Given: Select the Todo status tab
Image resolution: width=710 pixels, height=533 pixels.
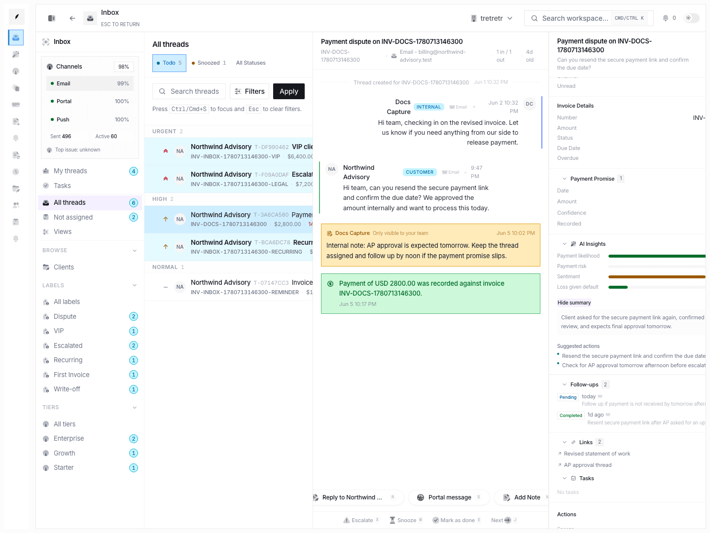Looking at the screenshot, I should pyautogui.click(x=169, y=63).
